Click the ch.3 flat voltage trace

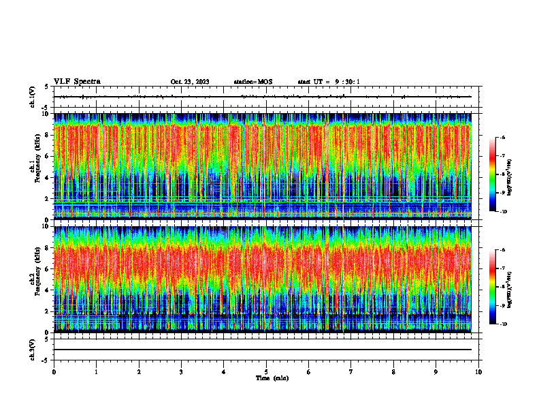263,350
